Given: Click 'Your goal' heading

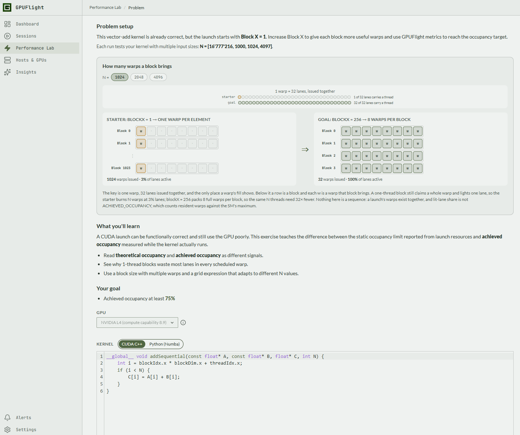Looking at the screenshot, I should tap(108, 289).
